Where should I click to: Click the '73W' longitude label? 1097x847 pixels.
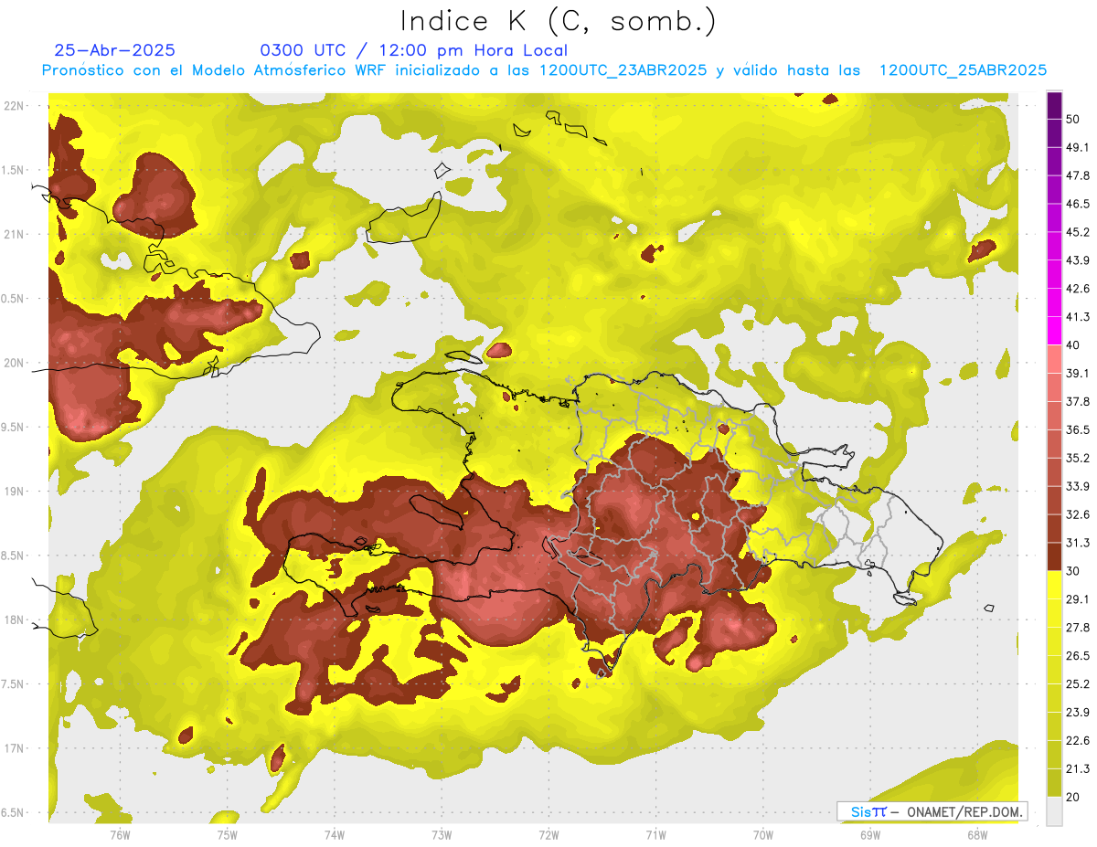[441, 834]
